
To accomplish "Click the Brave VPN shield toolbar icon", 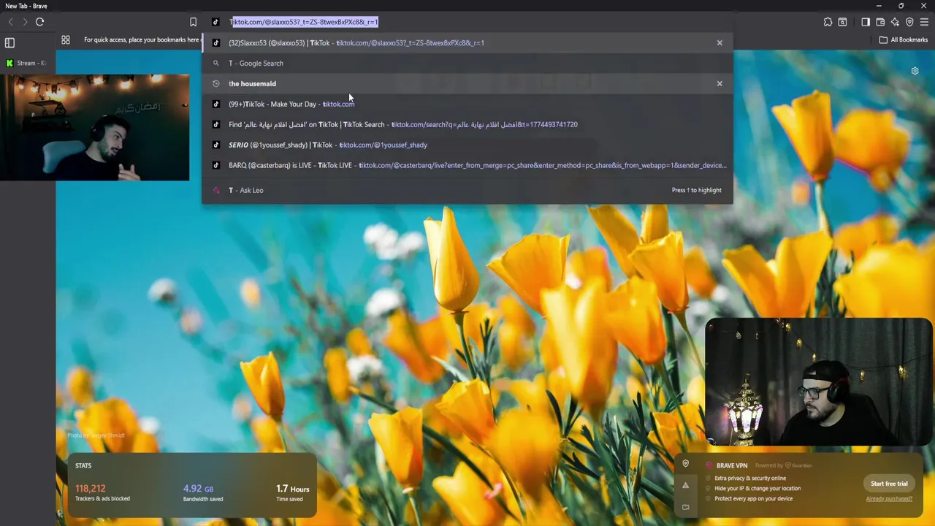I will pos(909,22).
